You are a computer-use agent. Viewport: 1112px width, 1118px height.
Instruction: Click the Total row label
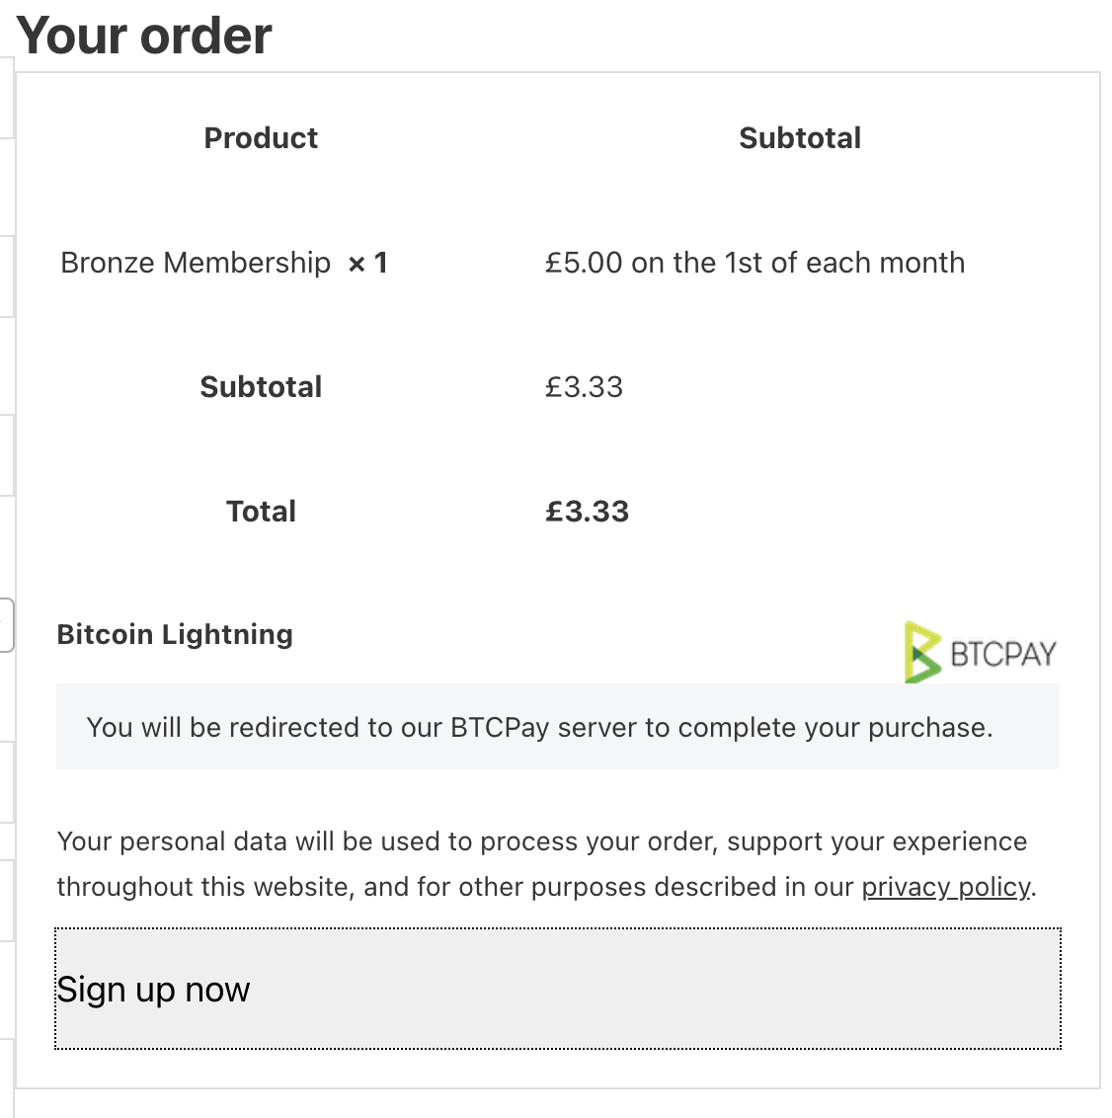coord(261,512)
